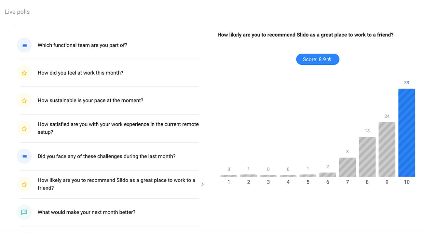
Task: Click the Score 8.9 star badge
Action: (x=318, y=59)
